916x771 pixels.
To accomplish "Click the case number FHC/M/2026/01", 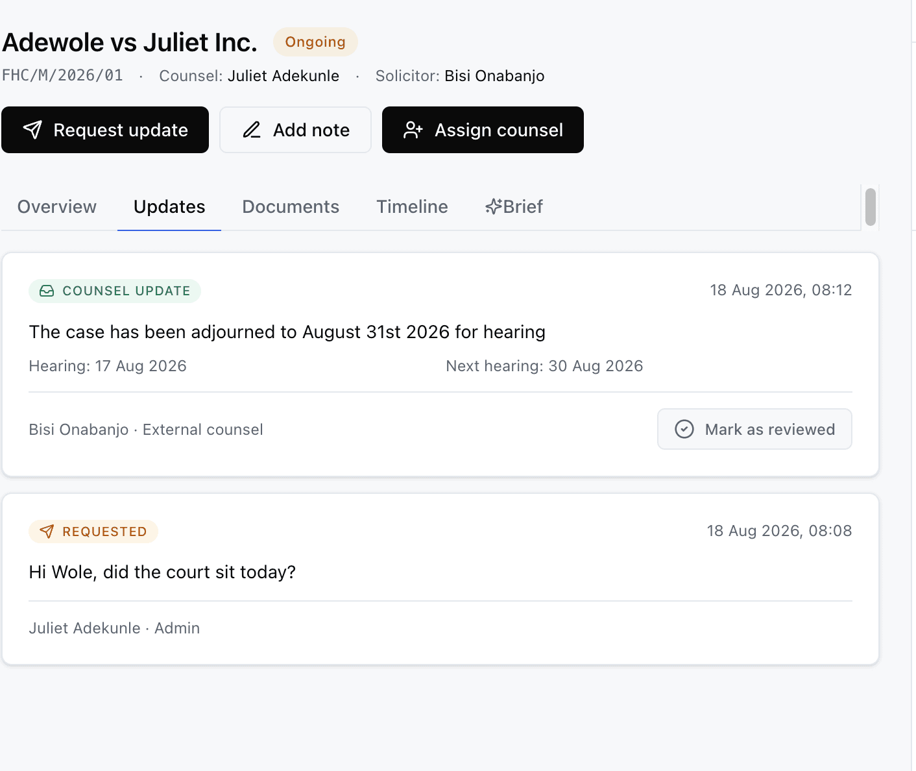I will [62, 75].
